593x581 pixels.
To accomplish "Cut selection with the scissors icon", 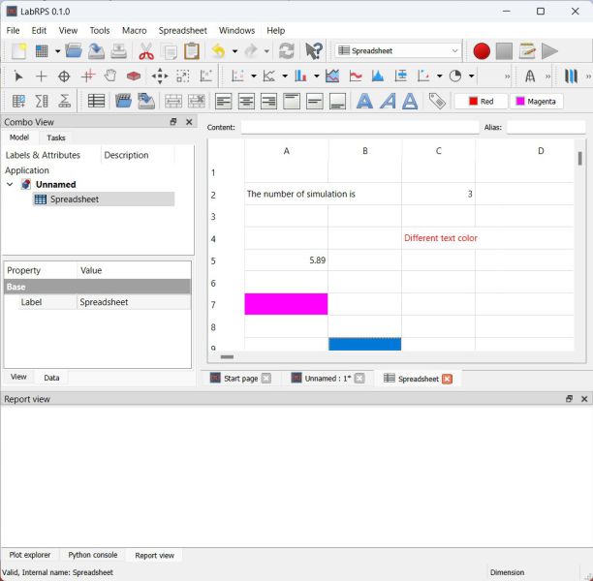I will tap(146, 51).
